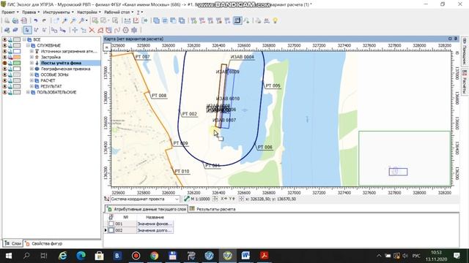Open the Настройки menu
The width and height of the screenshot is (469, 263).
(x=89, y=12)
